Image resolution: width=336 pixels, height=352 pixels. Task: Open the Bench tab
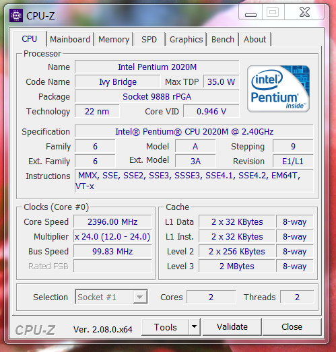(223, 40)
